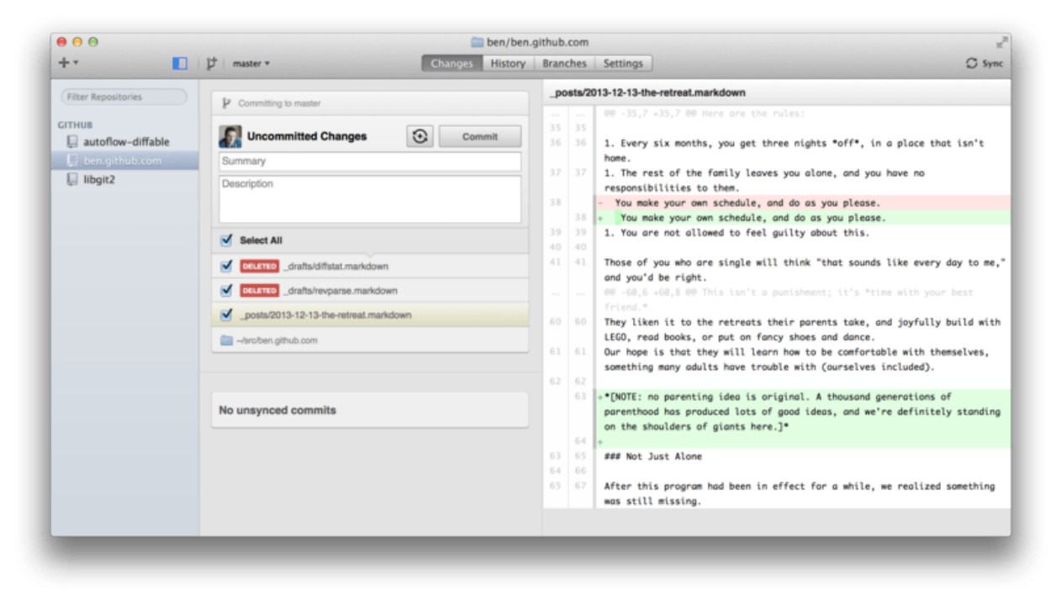This screenshot has width=1061, height=596.
Task: Click the GITHUB sidebar section header
Action: [x=76, y=124]
